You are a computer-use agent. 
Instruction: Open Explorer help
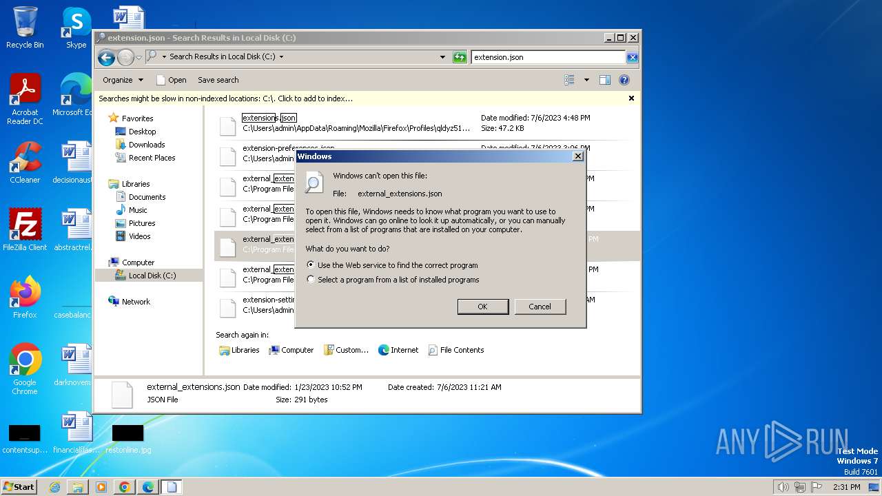[x=624, y=80]
